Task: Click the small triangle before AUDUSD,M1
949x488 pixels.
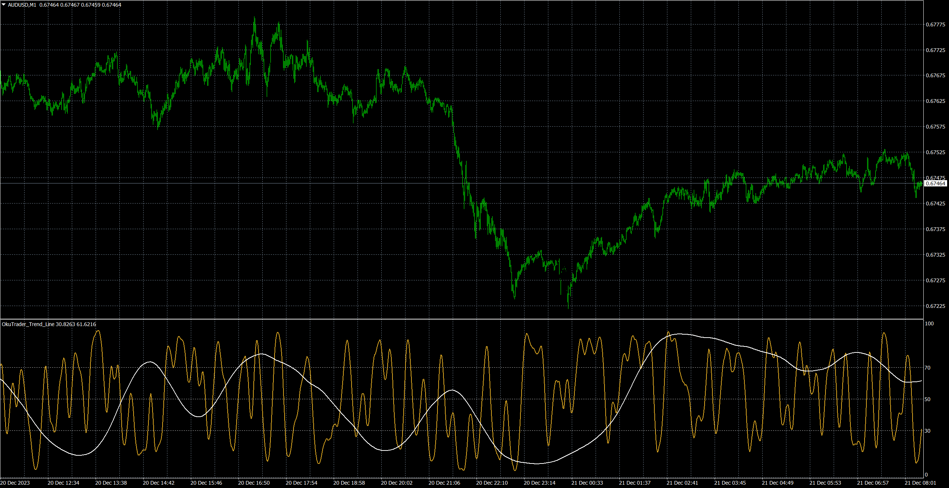Action: (4, 5)
